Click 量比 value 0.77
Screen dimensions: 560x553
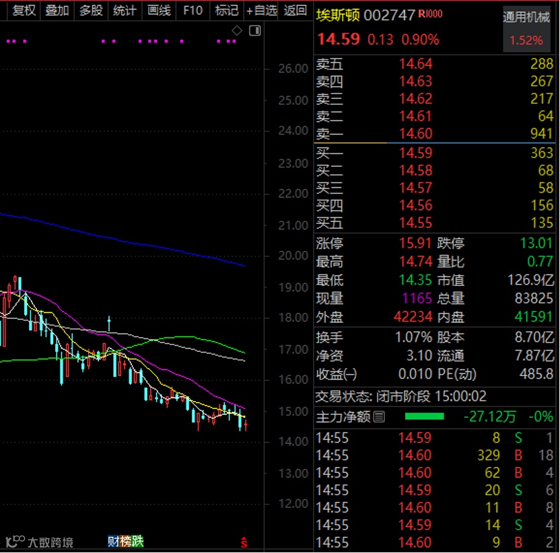[x=540, y=262]
